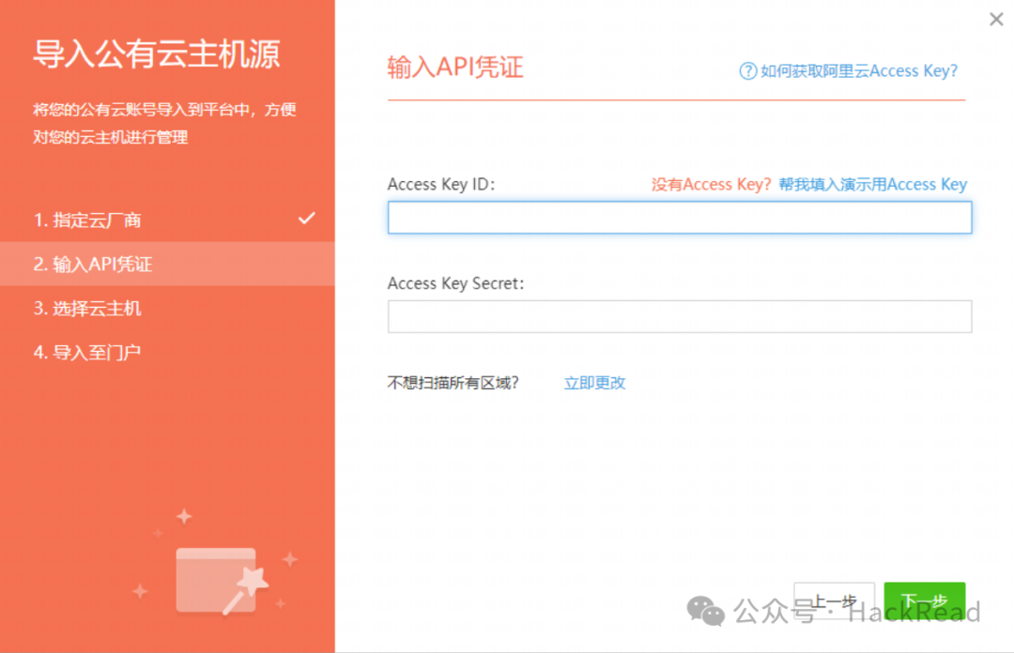Open step 4. 导入至门户
This screenshot has width=1014, height=653.
point(87,353)
